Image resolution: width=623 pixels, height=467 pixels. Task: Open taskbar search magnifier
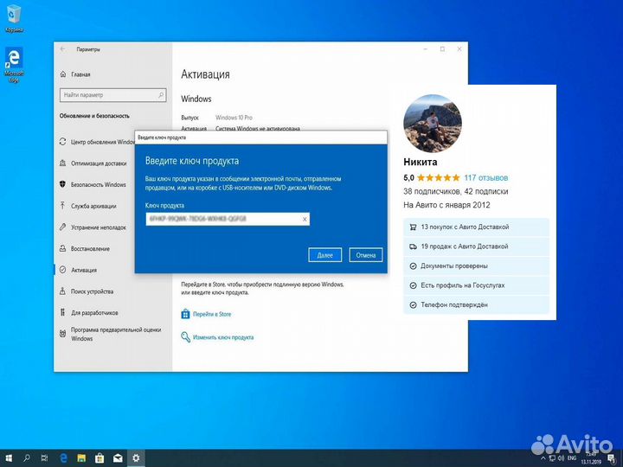point(27,458)
